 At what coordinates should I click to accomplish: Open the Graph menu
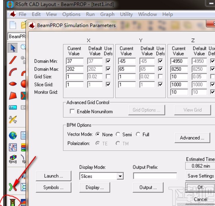click(x=107, y=14)
